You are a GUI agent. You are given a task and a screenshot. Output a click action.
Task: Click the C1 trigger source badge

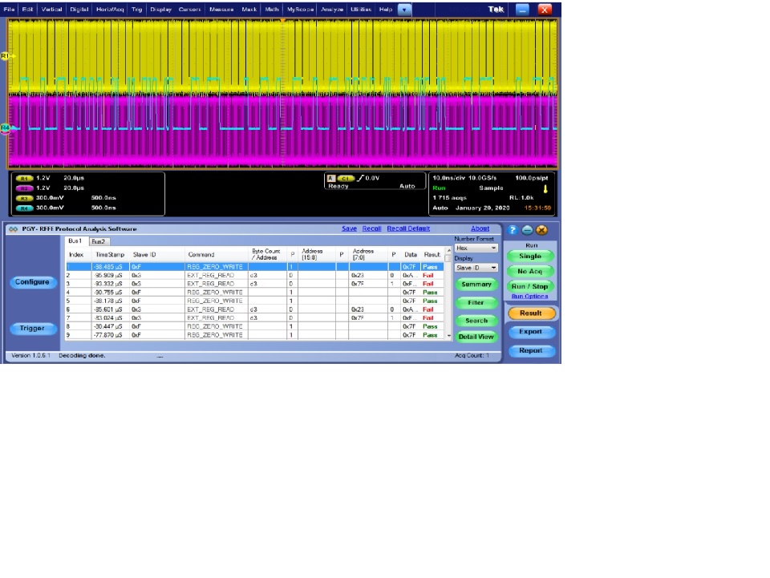click(x=345, y=178)
